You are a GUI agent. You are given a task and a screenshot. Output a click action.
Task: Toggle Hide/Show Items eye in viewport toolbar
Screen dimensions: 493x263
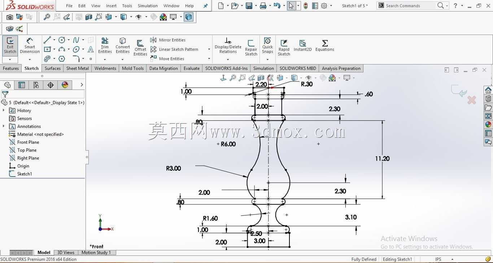(308, 78)
